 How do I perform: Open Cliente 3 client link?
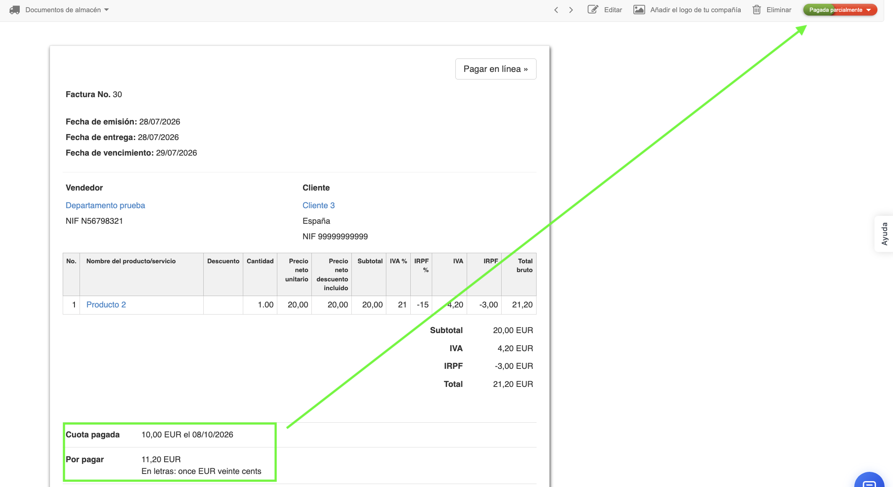[x=319, y=205]
